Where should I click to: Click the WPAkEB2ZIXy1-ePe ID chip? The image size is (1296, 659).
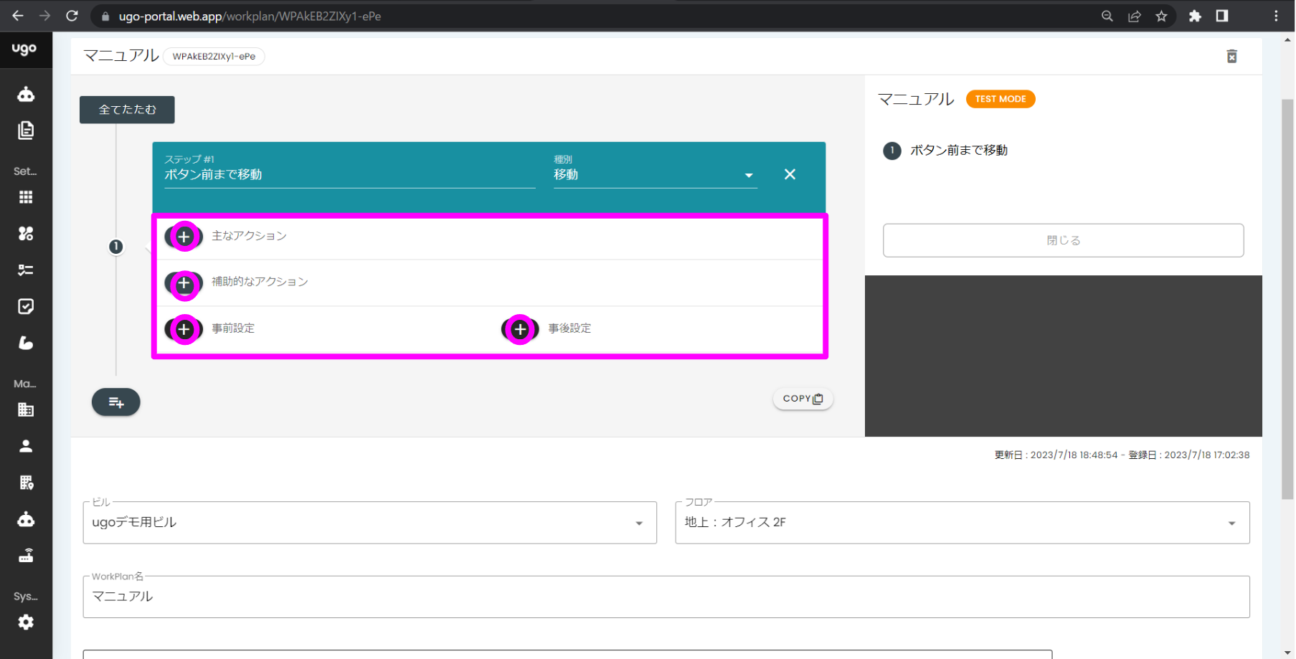214,57
